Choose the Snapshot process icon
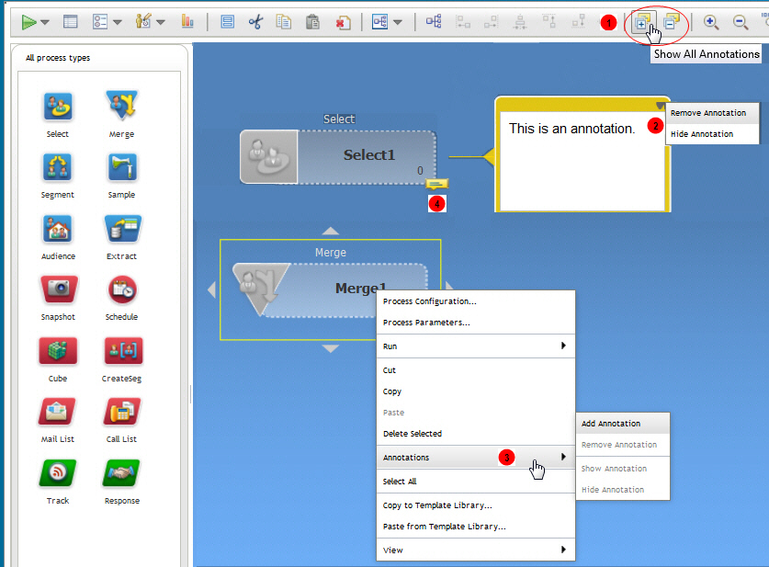This screenshot has width=769, height=567. click(58, 289)
